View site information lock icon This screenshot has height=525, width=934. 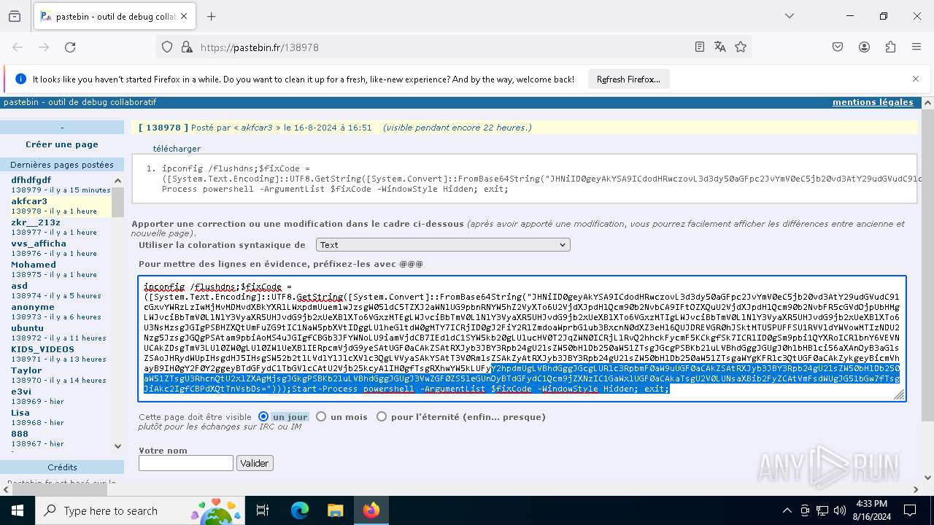tap(186, 47)
